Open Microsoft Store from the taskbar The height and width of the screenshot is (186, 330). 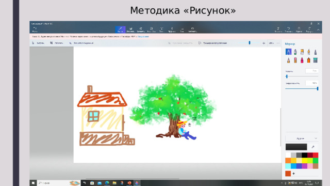point(92,183)
